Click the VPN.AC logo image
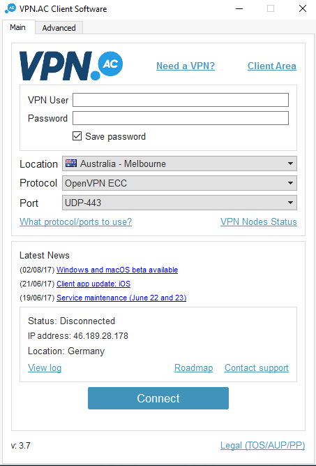This screenshot has width=316, height=466. (x=71, y=66)
